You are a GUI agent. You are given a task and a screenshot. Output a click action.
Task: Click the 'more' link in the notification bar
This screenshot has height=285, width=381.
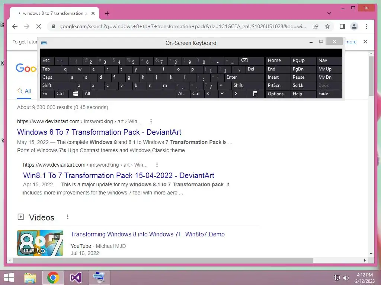[350, 42]
